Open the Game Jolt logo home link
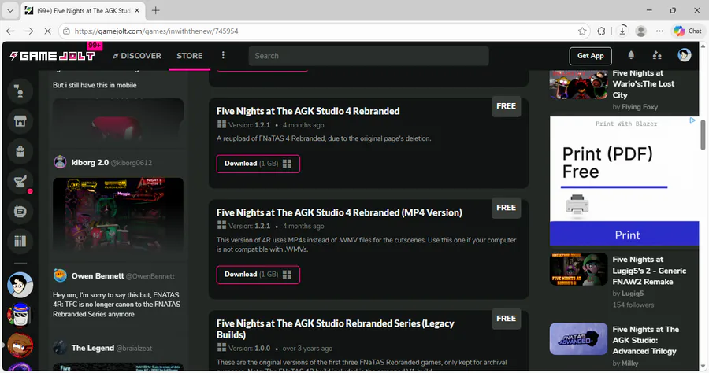709x373 pixels. [x=53, y=56]
